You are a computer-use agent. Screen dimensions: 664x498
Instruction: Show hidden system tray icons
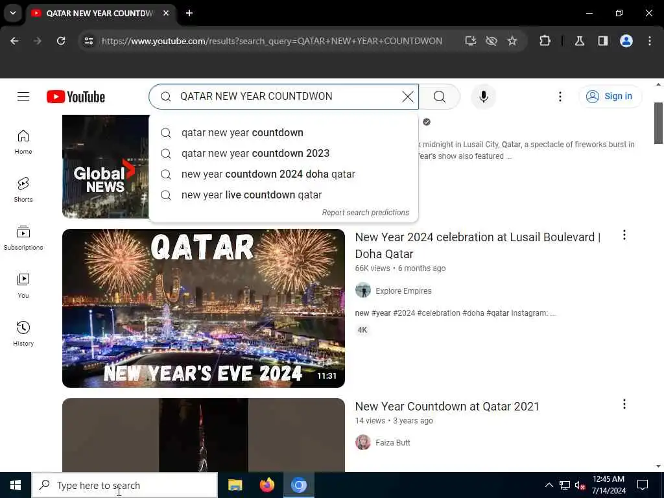(x=549, y=485)
